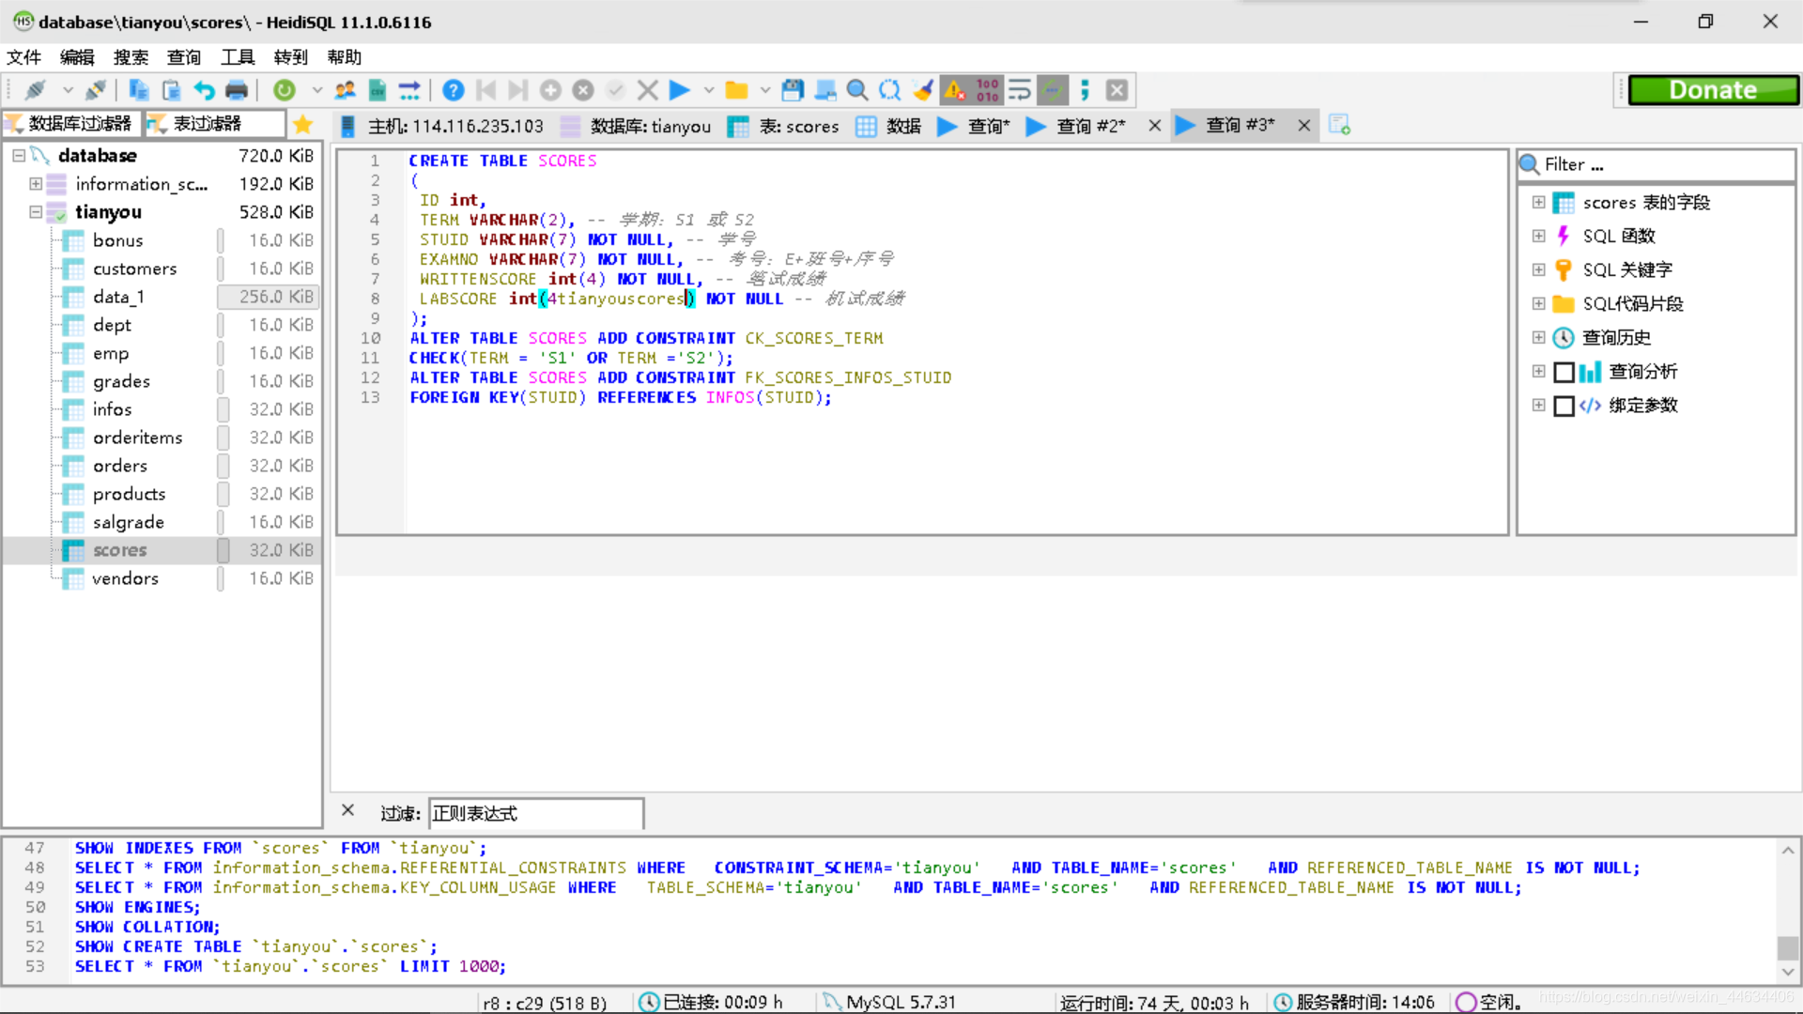
Task: Expand the SQL 函数 helper node
Action: [1538, 236]
